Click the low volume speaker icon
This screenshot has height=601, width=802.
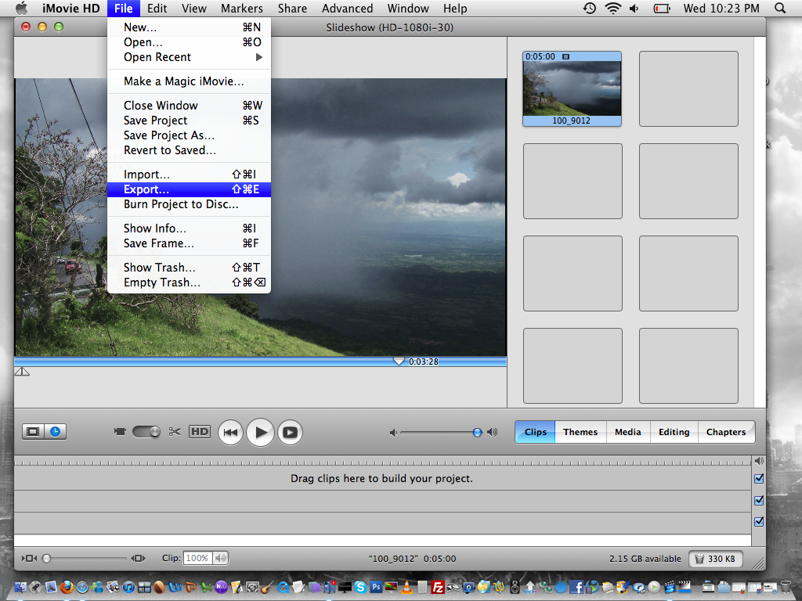tap(393, 433)
